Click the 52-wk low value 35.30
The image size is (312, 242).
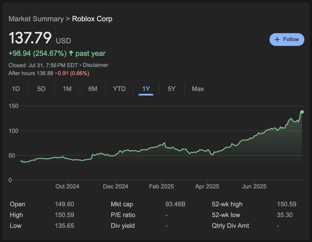coord(285,215)
